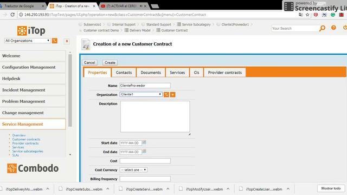Reload the page with the browser refresh icon
This screenshot has height=195, width=347.
[x=12, y=15]
